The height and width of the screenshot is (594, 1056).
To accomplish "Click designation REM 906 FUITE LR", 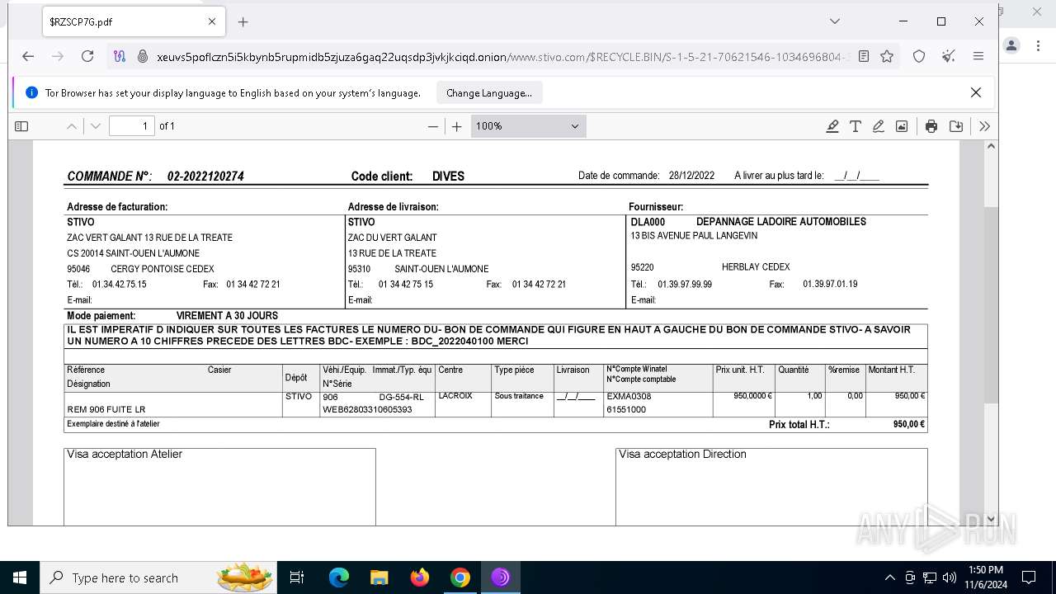I will pyautogui.click(x=106, y=410).
